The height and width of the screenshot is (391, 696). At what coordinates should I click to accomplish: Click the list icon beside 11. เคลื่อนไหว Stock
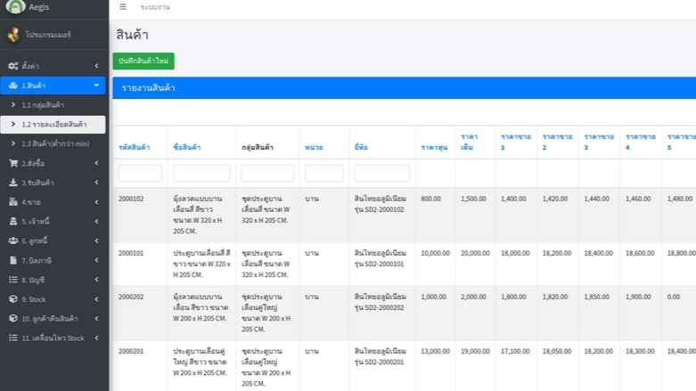(13, 338)
